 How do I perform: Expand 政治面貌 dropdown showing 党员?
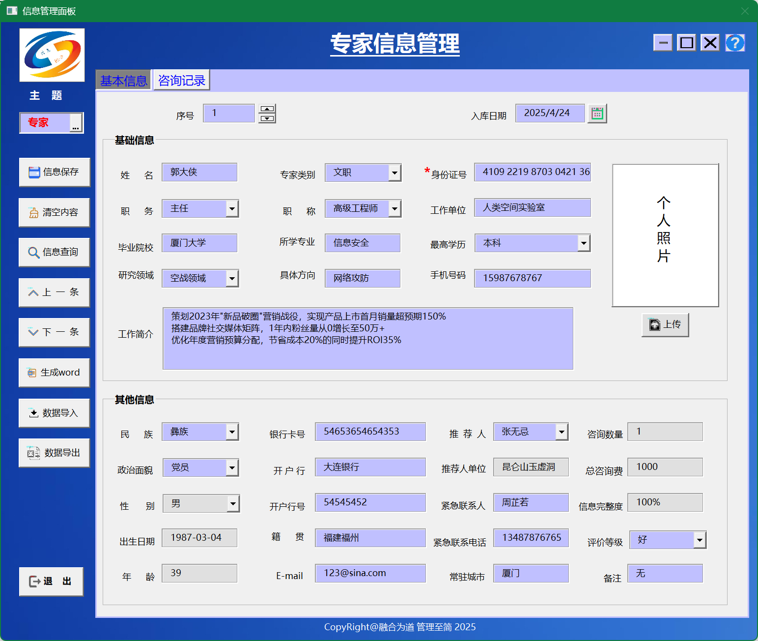(232, 467)
